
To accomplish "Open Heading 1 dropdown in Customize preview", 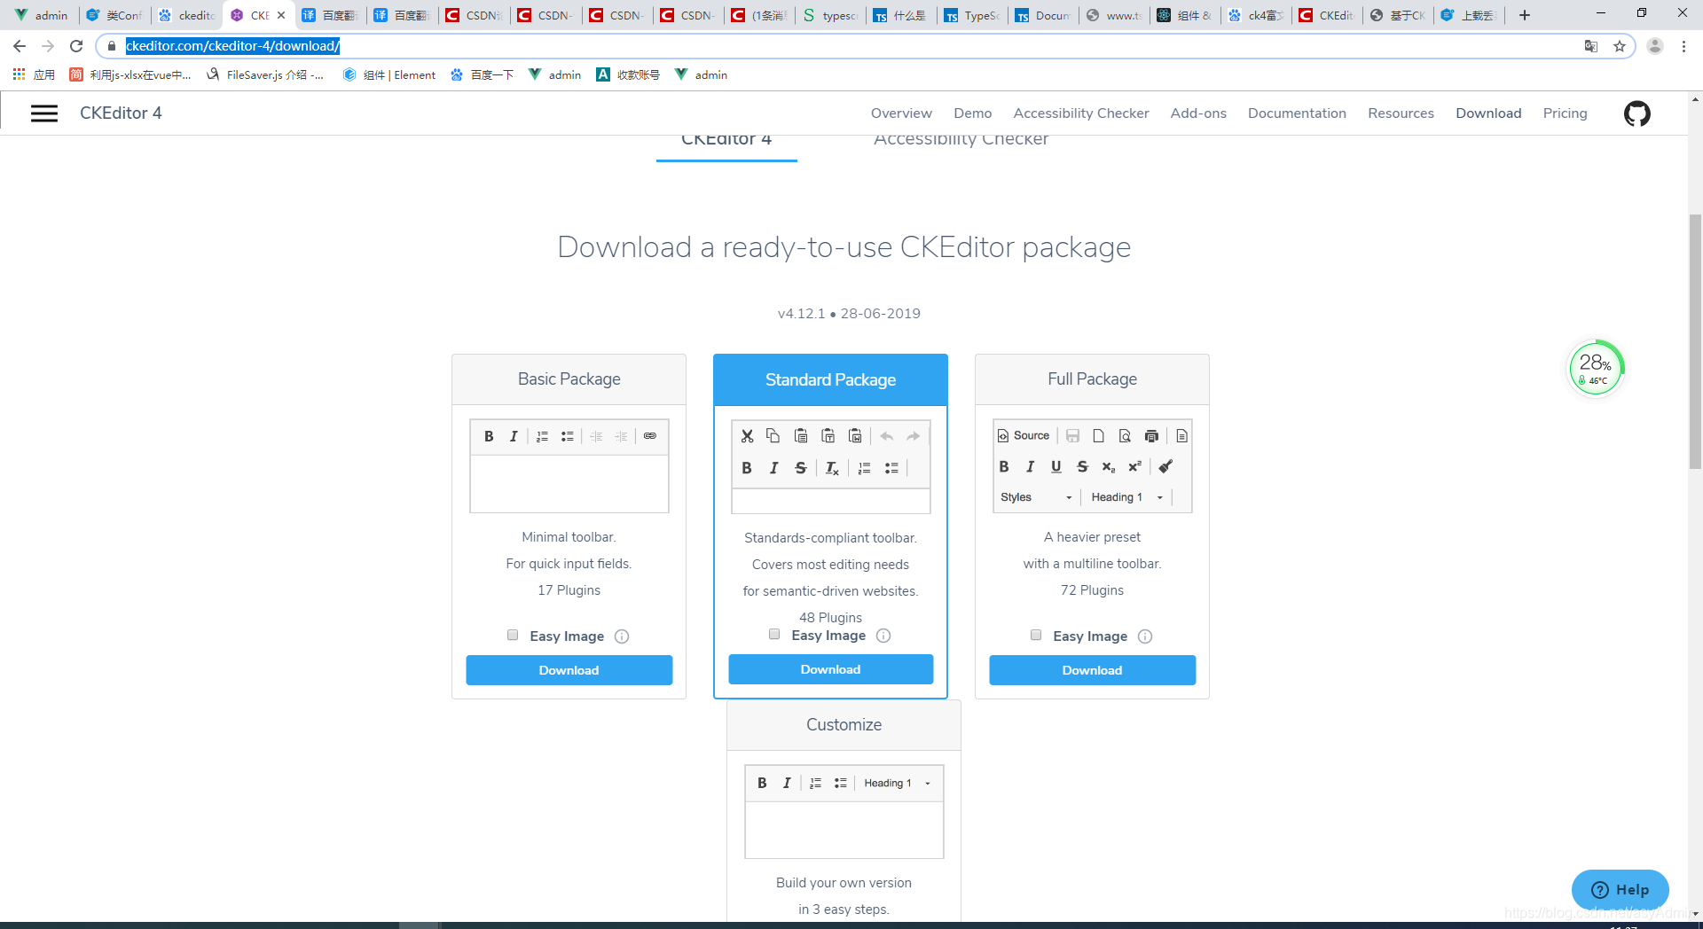I will pyautogui.click(x=898, y=783).
